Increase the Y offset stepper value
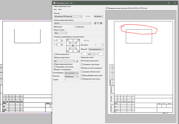 coord(61,44)
